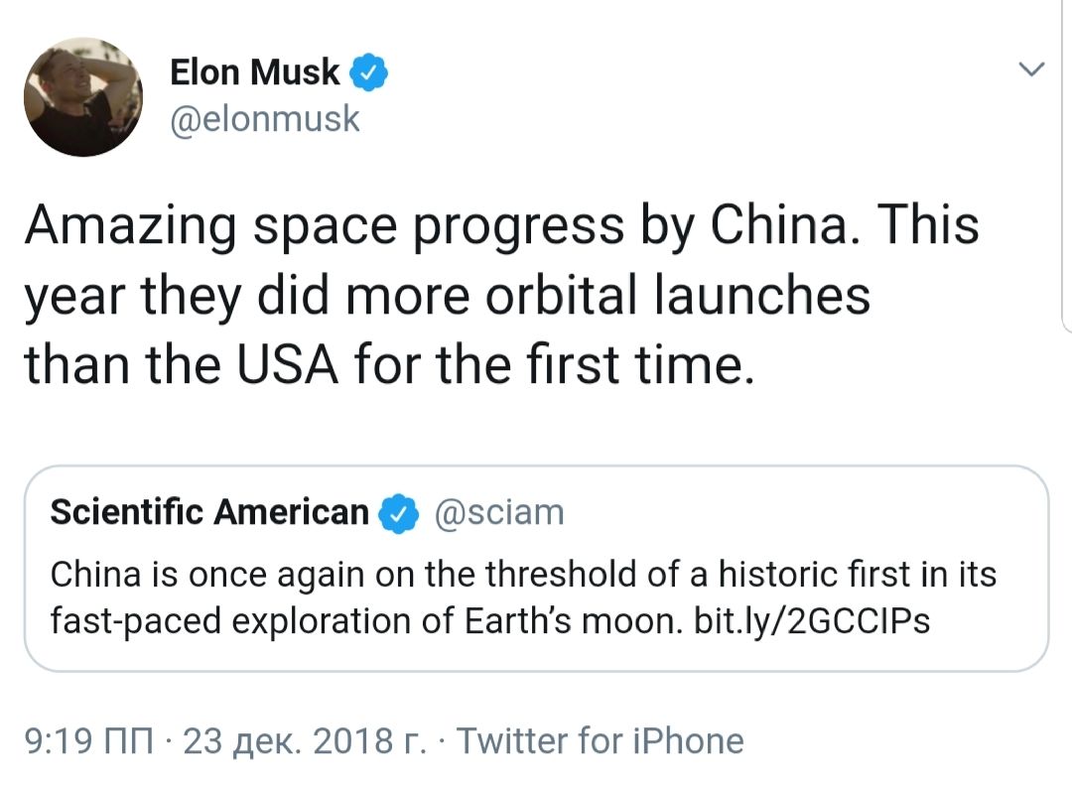
Task: Open the @elonmusk handle link
Action: (x=265, y=119)
